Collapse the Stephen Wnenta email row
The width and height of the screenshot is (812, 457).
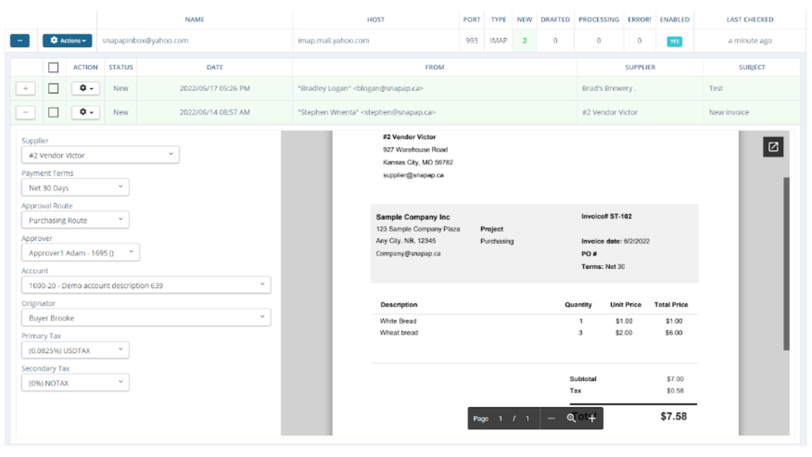click(25, 112)
